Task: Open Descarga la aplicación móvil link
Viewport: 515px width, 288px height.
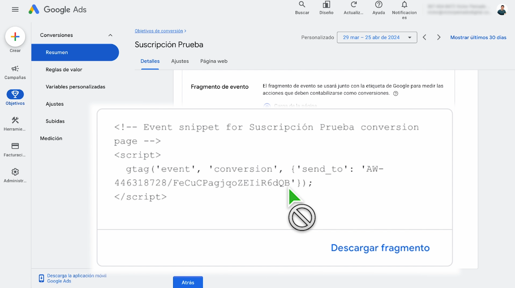Action: (x=76, y=278)
